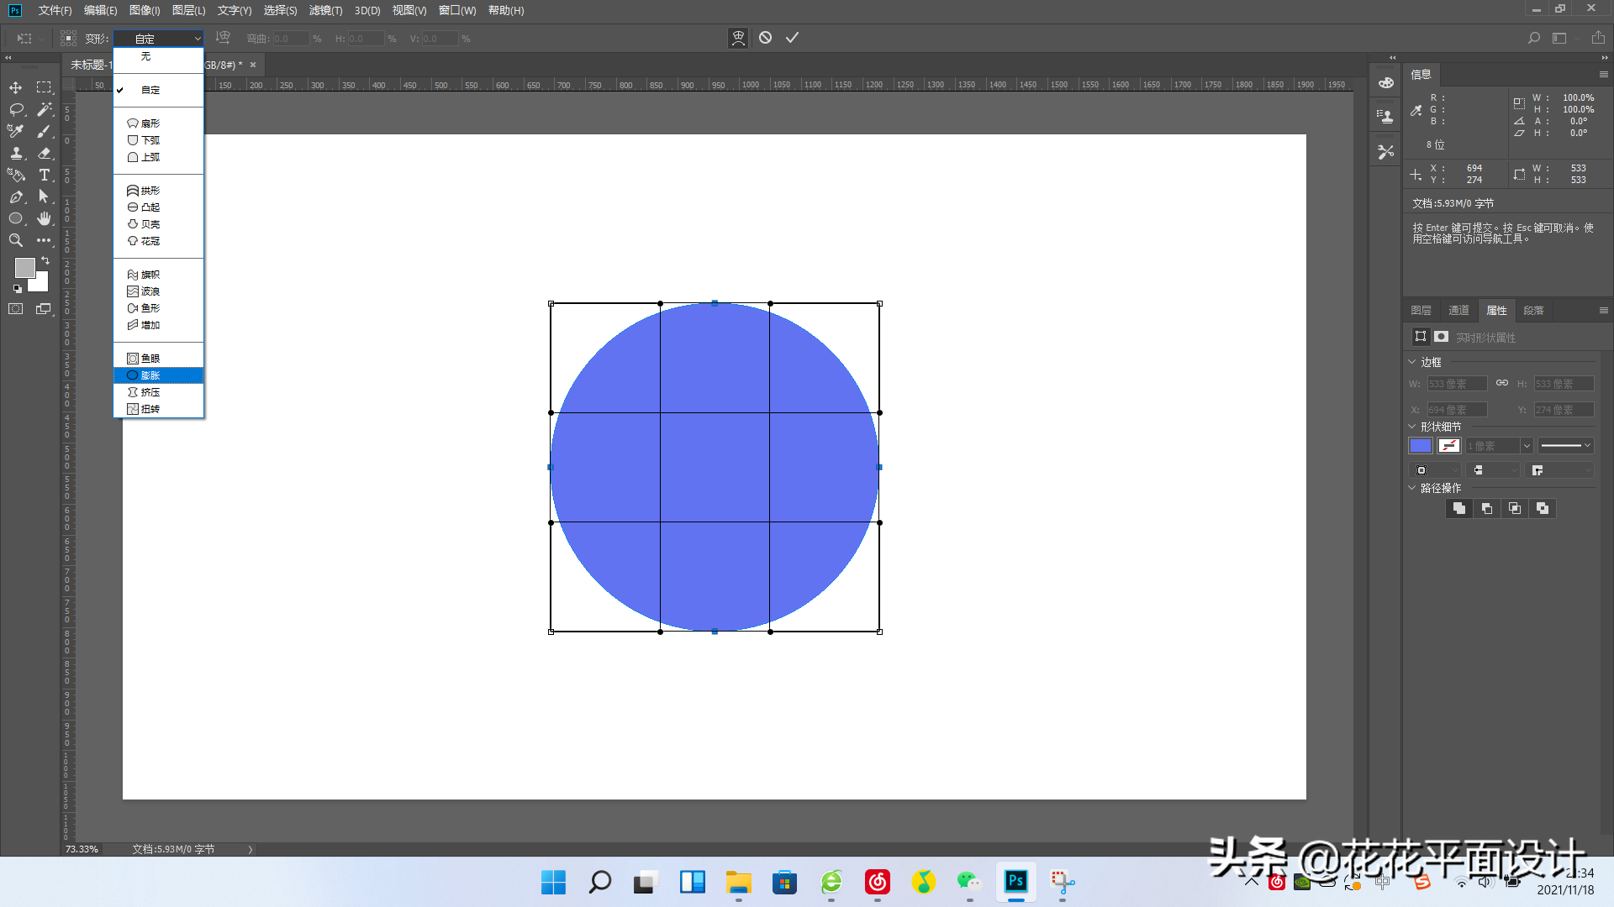Select the Lasso tool

(16, 109)
